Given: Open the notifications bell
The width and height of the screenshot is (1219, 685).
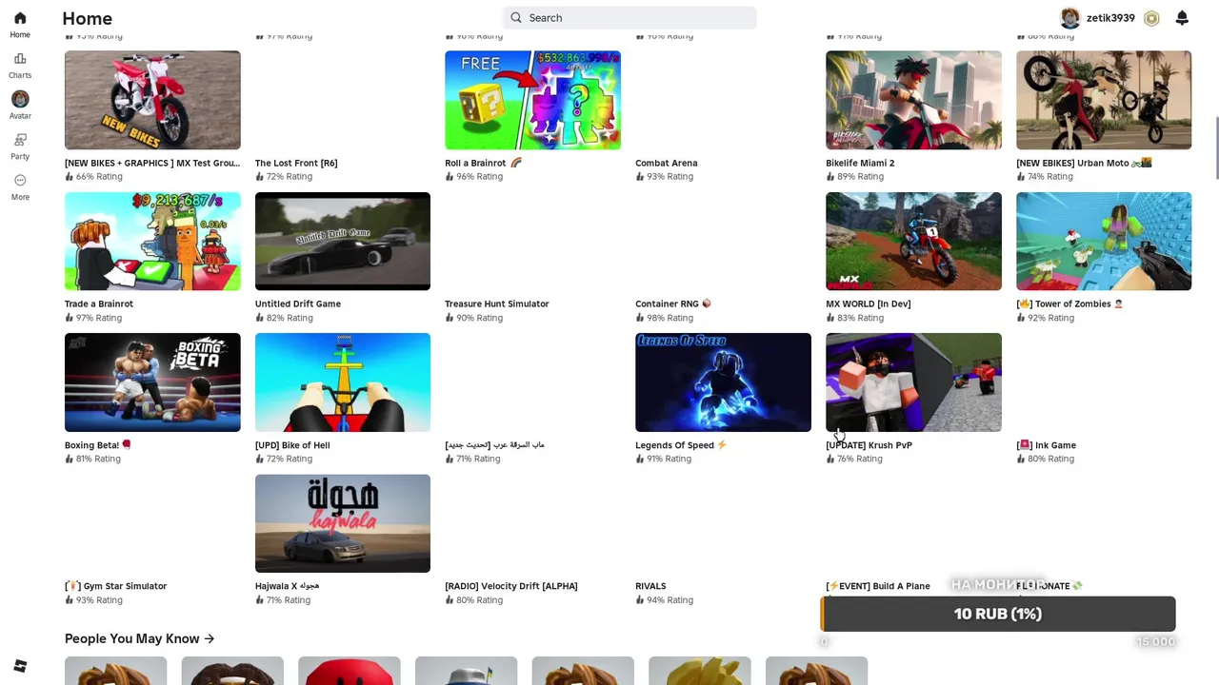Looking at the screenshot, I should (x=1182, y=18).
